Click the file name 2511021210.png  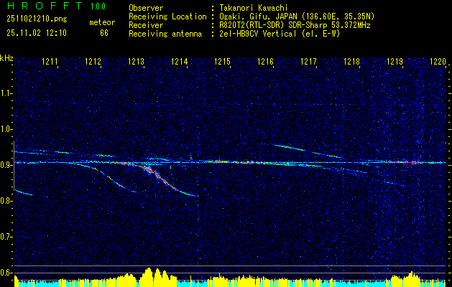click(x=37, y=19)
